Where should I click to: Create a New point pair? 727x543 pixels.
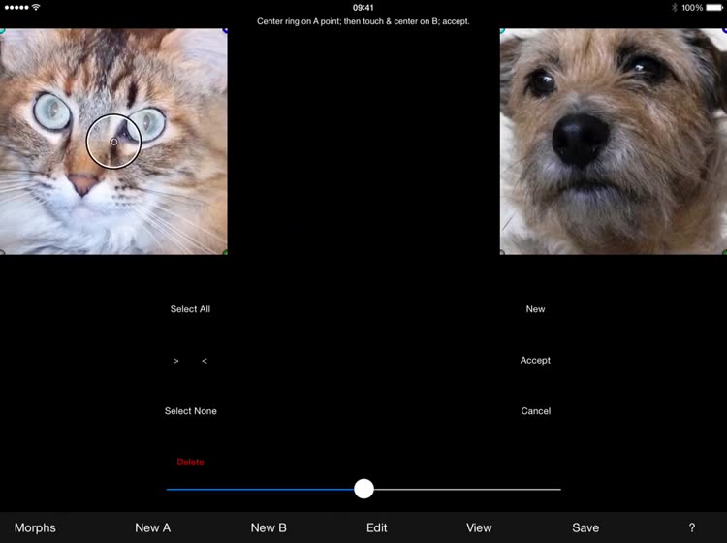[535, 309]
